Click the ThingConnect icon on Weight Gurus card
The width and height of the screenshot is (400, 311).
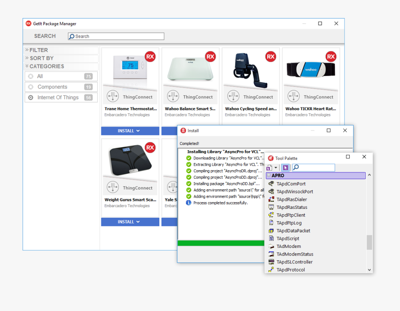pos(113,187)
